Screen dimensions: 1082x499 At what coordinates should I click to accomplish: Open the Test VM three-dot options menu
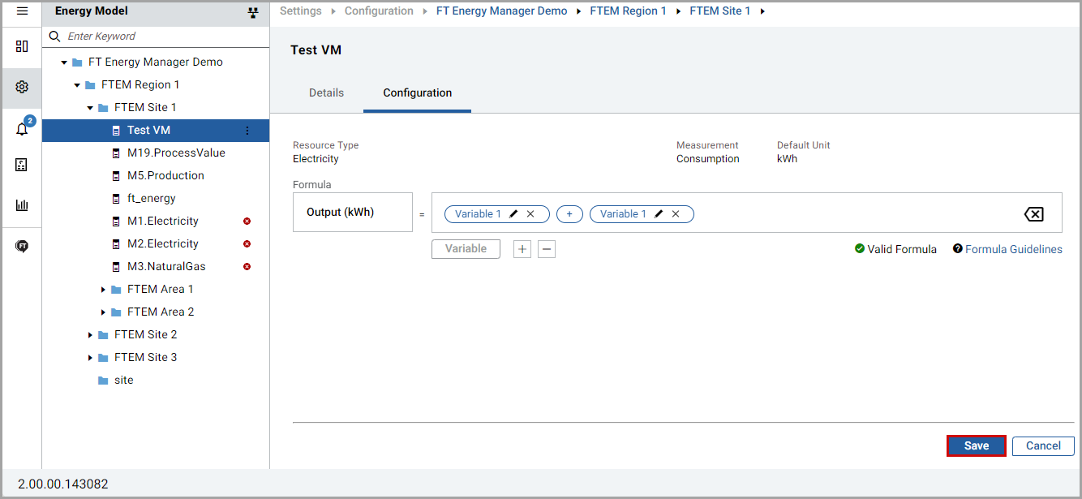pyautogui.click(x=247, y=131)
